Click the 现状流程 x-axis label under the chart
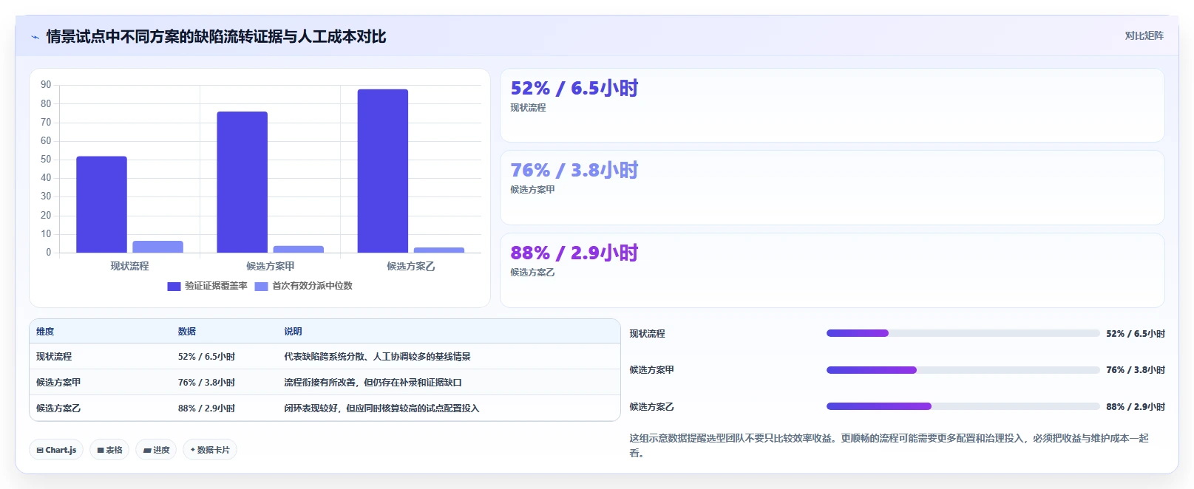The width and height of the screenshot is (1194, 489). (x=129, y=266)
